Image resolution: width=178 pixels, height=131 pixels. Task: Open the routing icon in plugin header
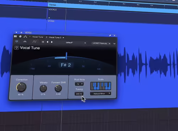25,36
